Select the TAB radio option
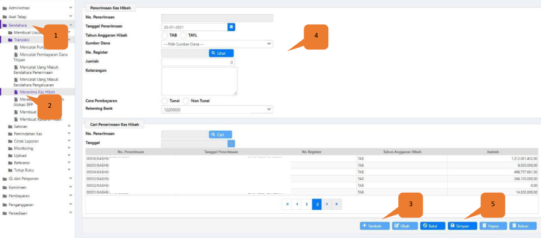 (x=165, y=35)
